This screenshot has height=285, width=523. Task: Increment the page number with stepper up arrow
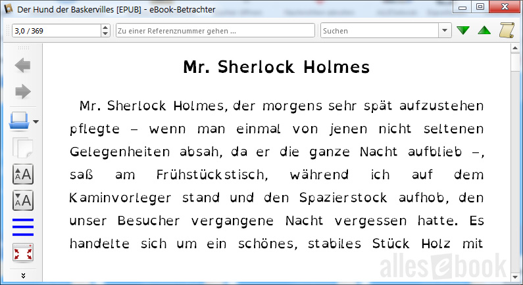(105, 28)
